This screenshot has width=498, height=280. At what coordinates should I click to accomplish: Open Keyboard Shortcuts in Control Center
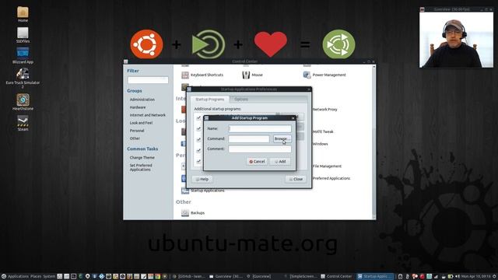click(x=202, y=75)
